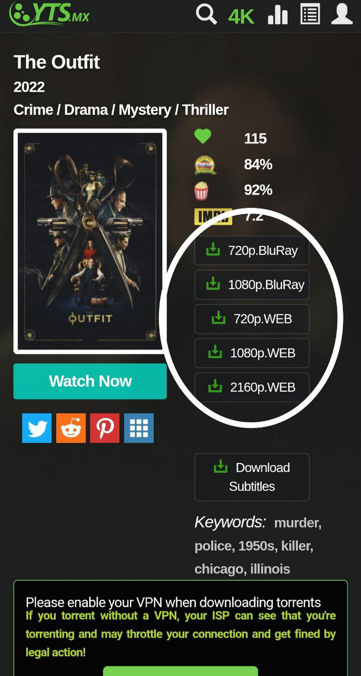Click the Download Subtitles button

[252, 477]
